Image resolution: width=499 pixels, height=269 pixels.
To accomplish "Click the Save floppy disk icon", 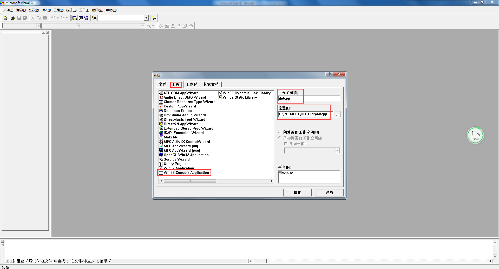I will point(19,18).
